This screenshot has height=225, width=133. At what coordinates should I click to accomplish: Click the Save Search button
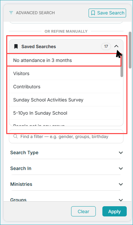click(x=107, y=13)
